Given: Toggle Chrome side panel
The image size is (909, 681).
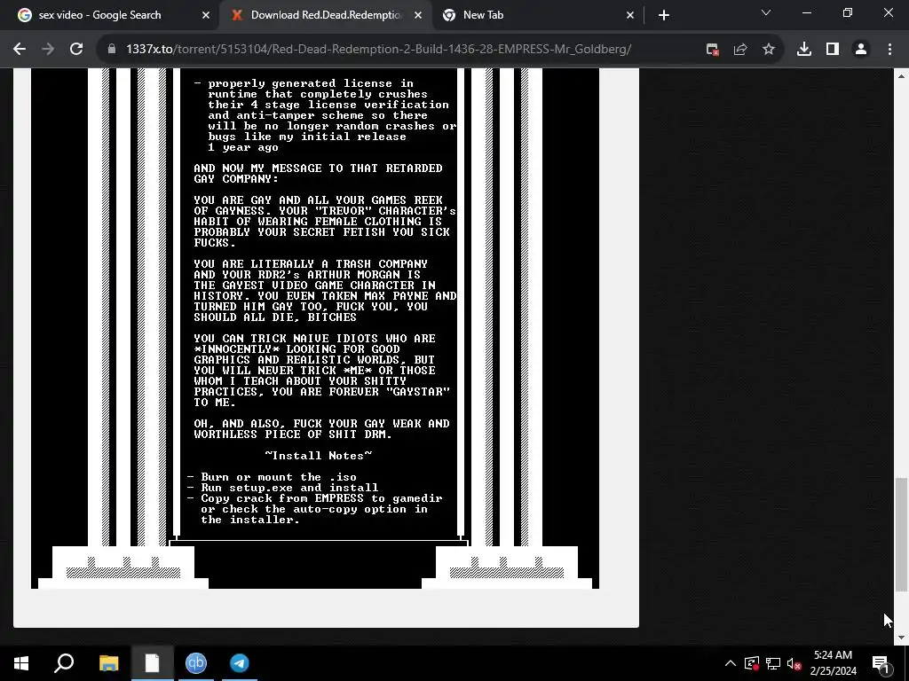Looking at the screenshot, I should point(833,50).
